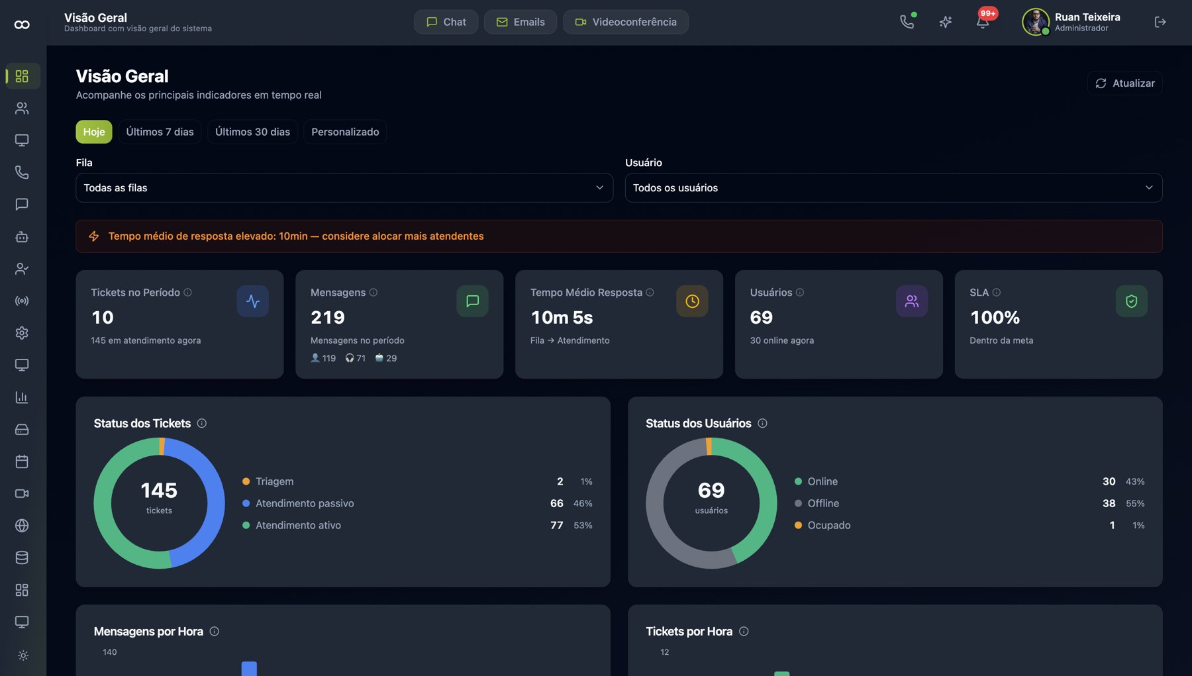Open the globe icon in the sidebar
The width and height of the screenshot is (1192, 676).
22,526
